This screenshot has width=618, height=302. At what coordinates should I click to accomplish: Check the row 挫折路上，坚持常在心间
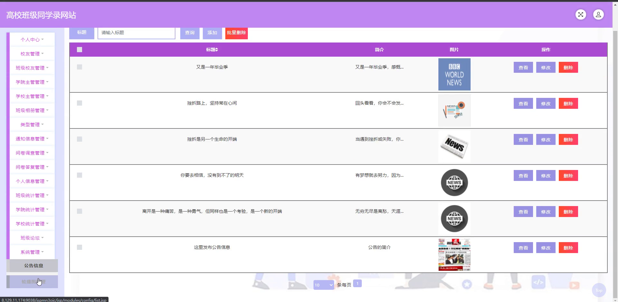pos(80,103)
